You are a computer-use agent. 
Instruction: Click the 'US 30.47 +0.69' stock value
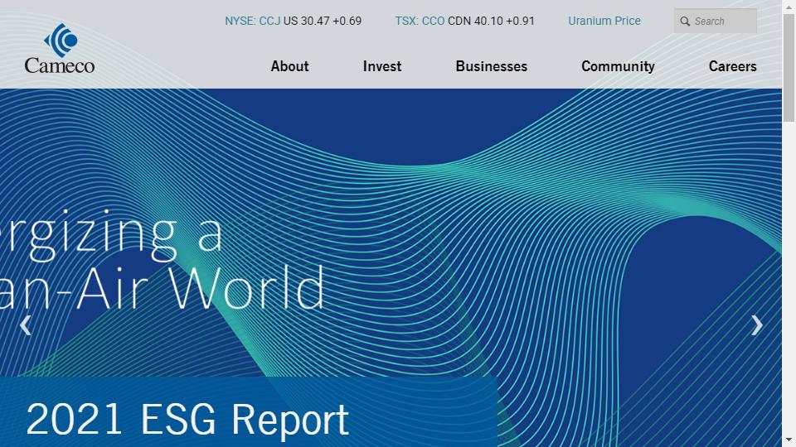coord(323,22)
